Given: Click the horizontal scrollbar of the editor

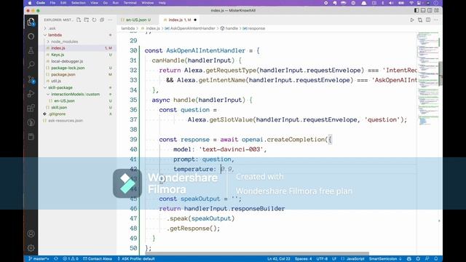Looking at the screenshot, I should coord(257,254).
